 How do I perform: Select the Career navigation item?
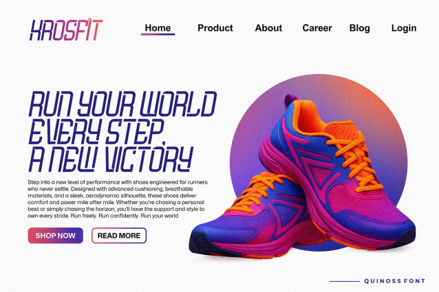point(317,28)
